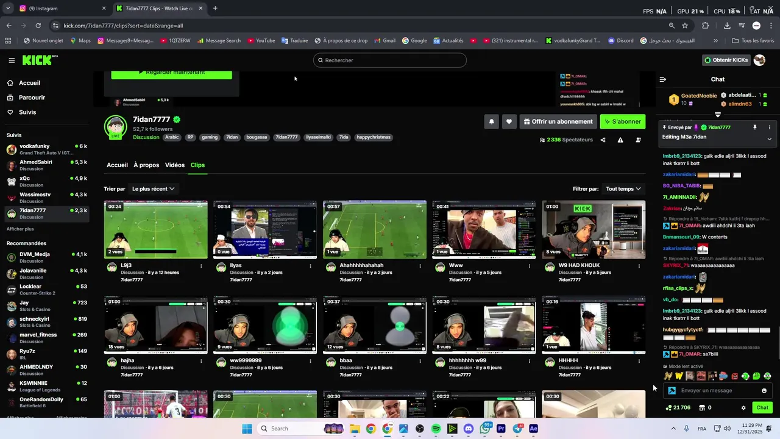Open After Effects from the taskbar
Image resolution: width=780 pixels, height=439 pixels.
(x=533, y=429)
